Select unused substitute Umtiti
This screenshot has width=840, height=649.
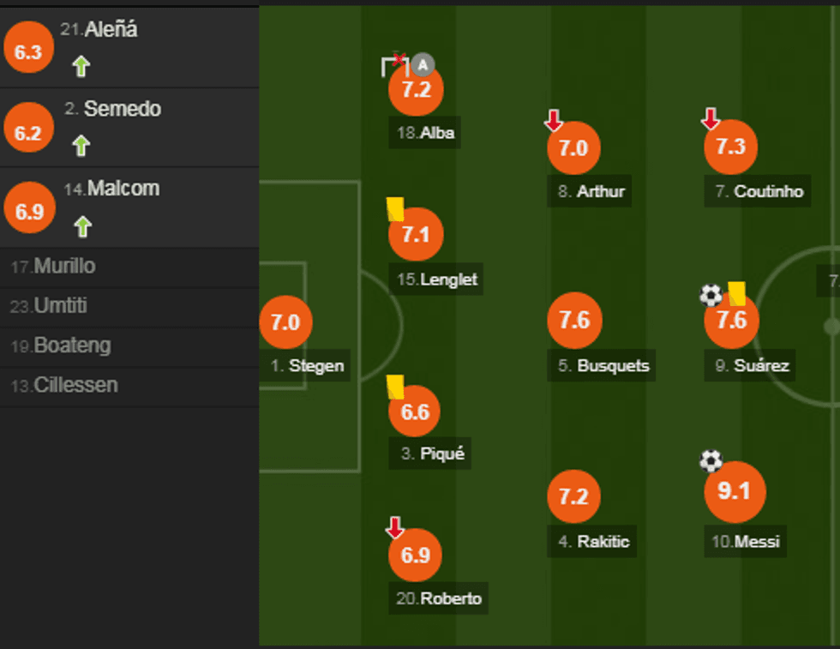[60, 306]
